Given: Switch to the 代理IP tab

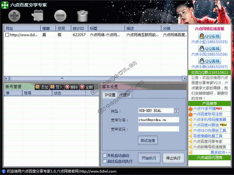Looking at the screenshot, I should (x=125, y=95).
